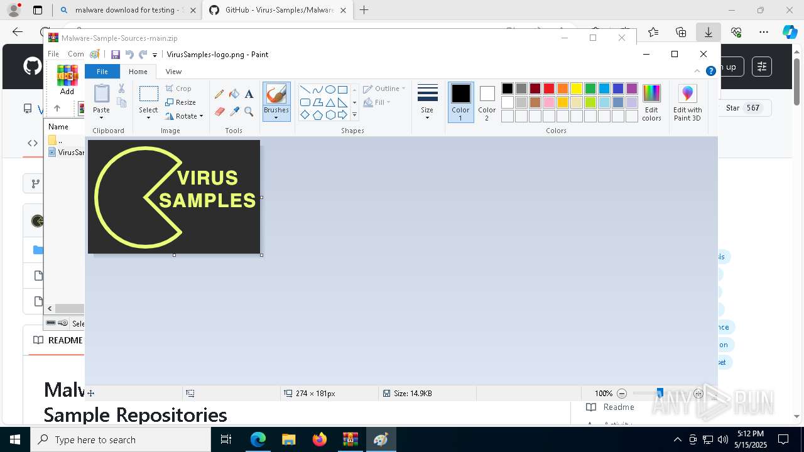The width and height of the screenshot is (804, 452).
Task: Click the zoom slider handle
Action: tap(660, 393)
